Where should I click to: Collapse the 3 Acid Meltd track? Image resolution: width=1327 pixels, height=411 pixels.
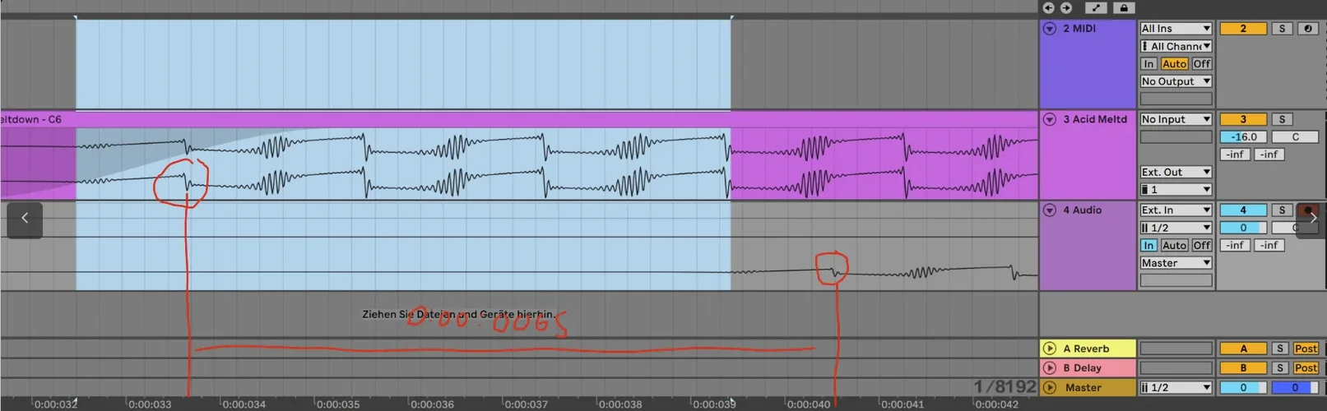point(1050,119)
